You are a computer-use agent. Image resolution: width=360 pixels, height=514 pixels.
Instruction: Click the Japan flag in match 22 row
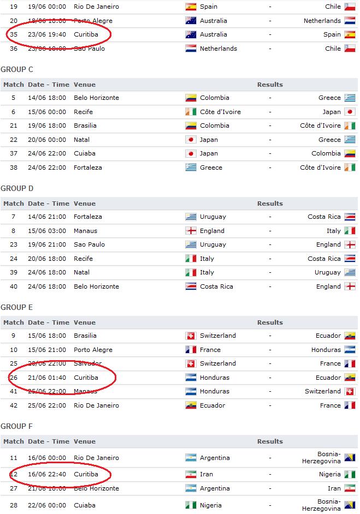point(191,140)
